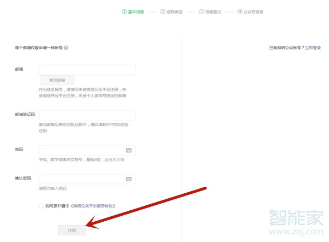
Task: Click the step 3 number circle
Action: [201, 11]
